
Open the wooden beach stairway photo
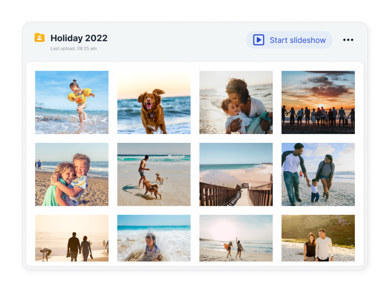pyautogui.click(x=236, y=174)
